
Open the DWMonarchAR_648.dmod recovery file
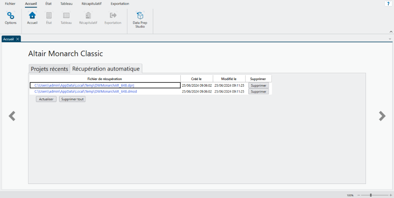tap(86, 92)
